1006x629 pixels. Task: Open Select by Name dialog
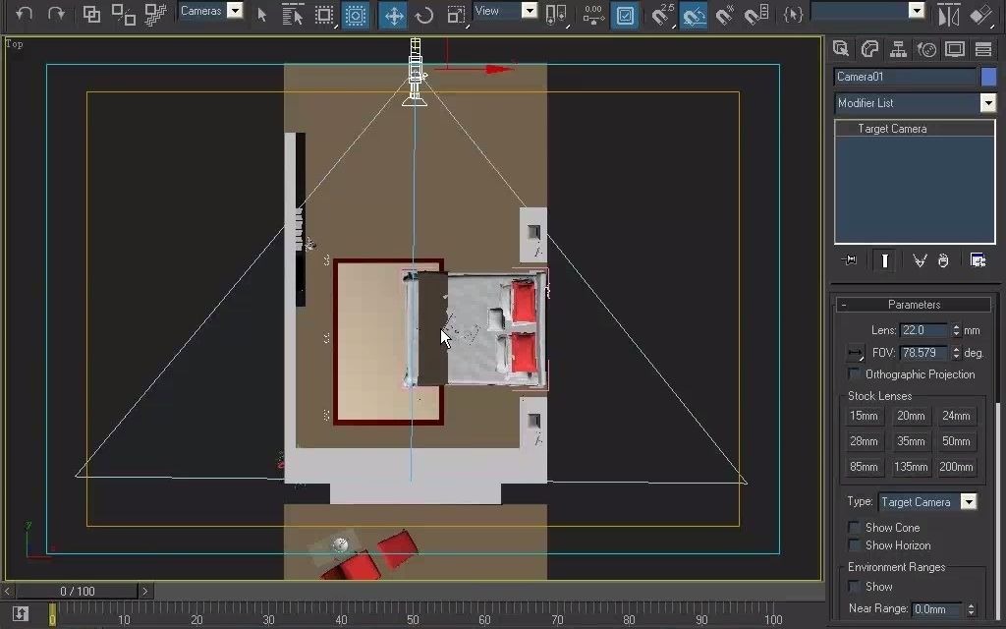point(295,15)
